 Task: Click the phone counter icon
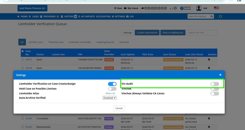point(171,8)
